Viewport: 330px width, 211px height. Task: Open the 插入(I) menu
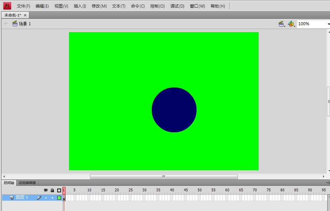80,6
